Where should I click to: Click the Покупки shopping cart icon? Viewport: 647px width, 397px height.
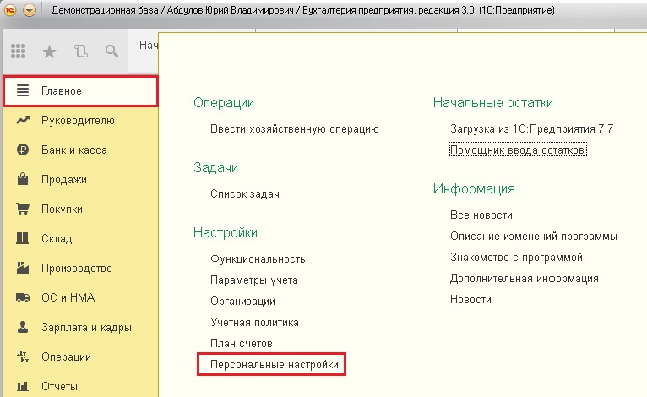point(23,209)
